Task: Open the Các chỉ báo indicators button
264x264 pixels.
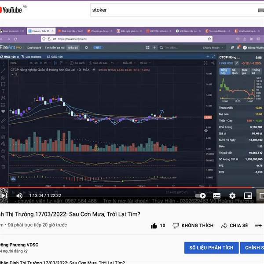Action: click(x=98, y=63)
